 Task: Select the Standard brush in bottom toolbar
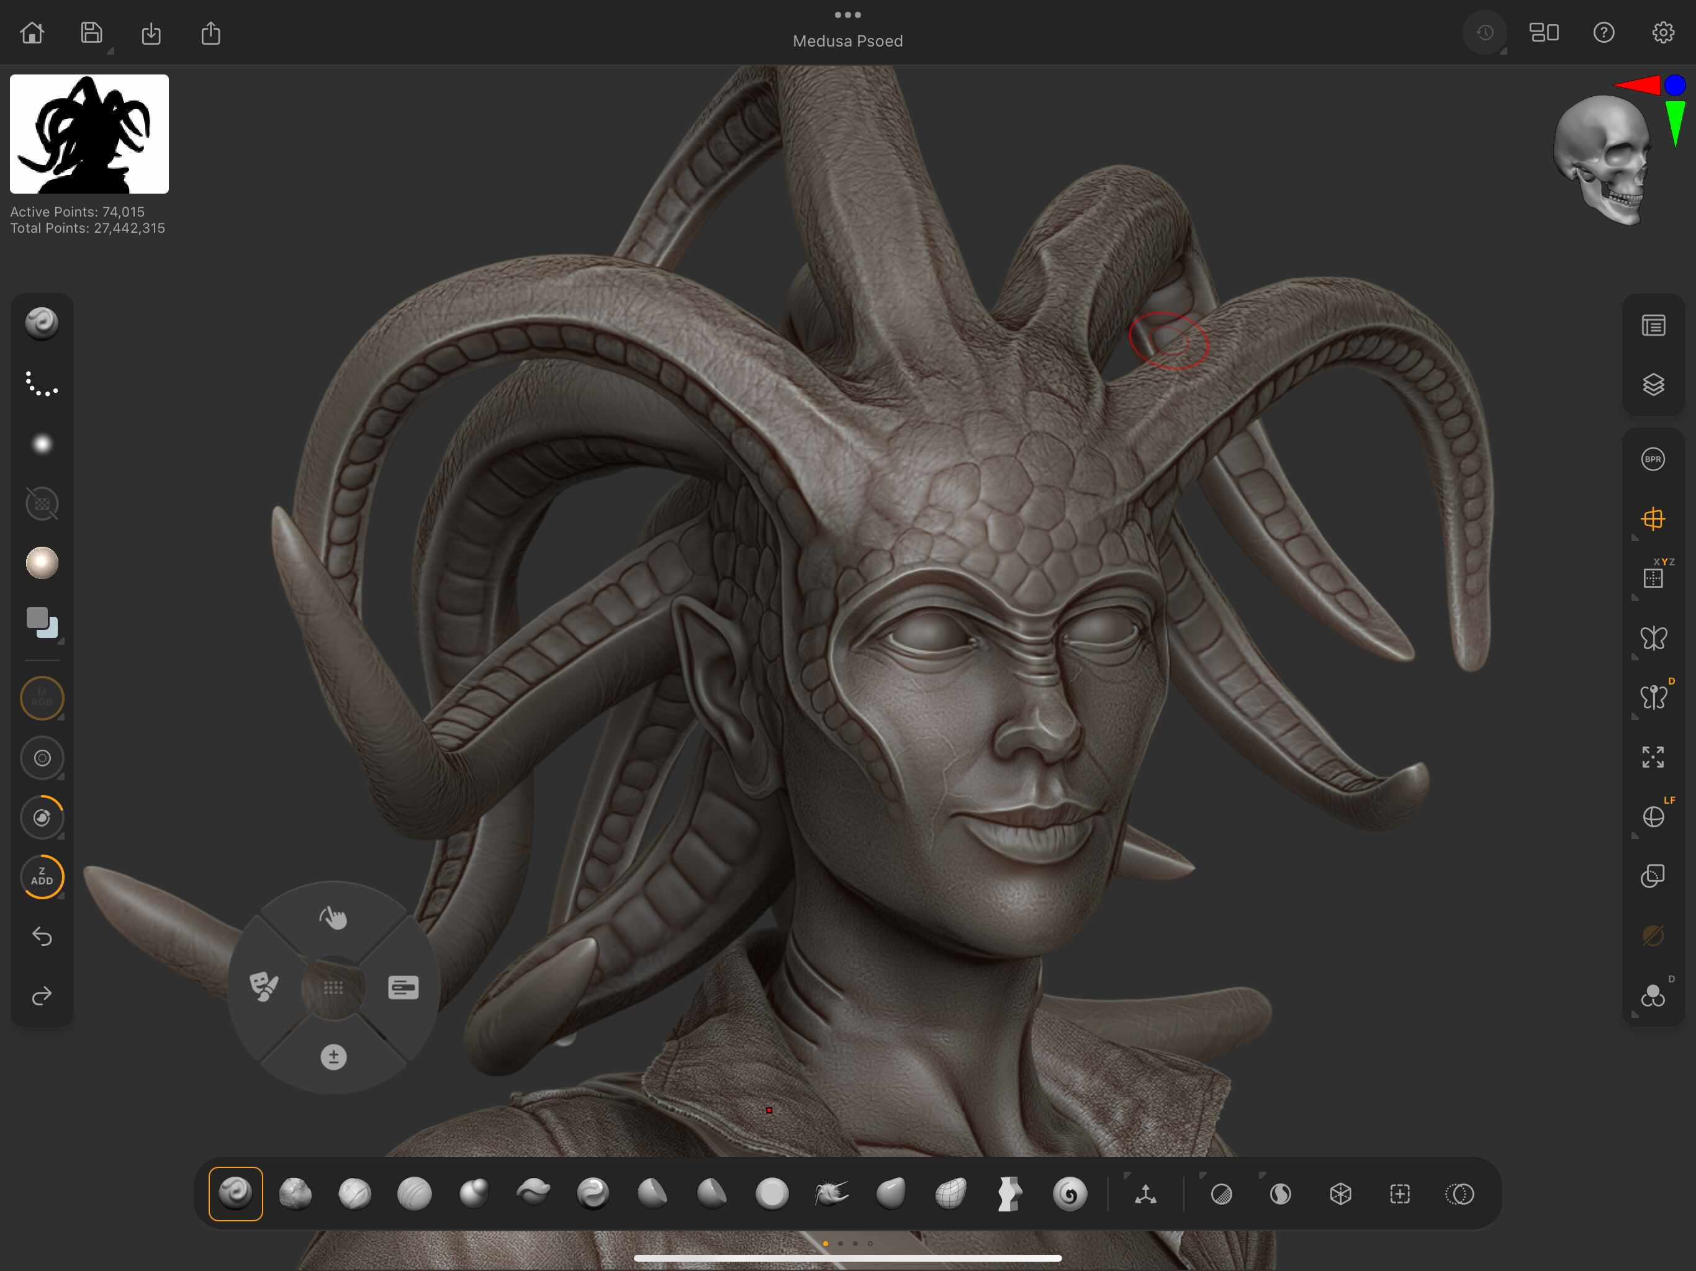pyautogui.click(x=235, y=1193)
